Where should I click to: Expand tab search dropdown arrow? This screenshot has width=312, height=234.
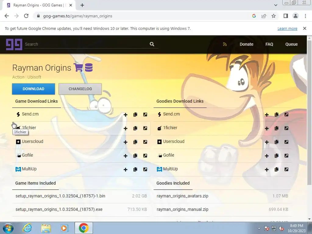click(275, 5)
